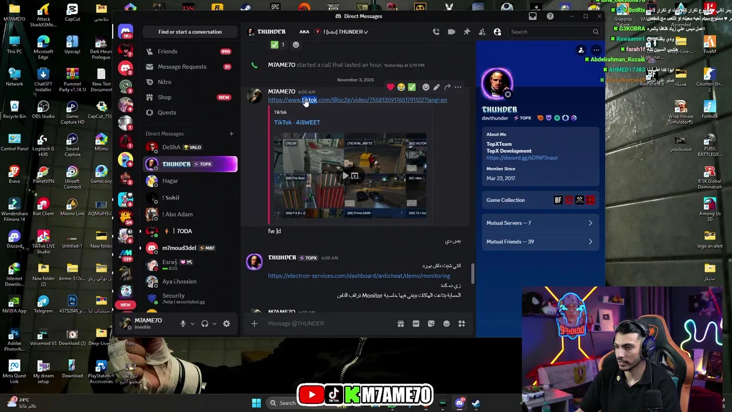The width and height of the screenshot is (732, 412).
Task: Open Discord help question mark icon
Action: click(550, 16)
